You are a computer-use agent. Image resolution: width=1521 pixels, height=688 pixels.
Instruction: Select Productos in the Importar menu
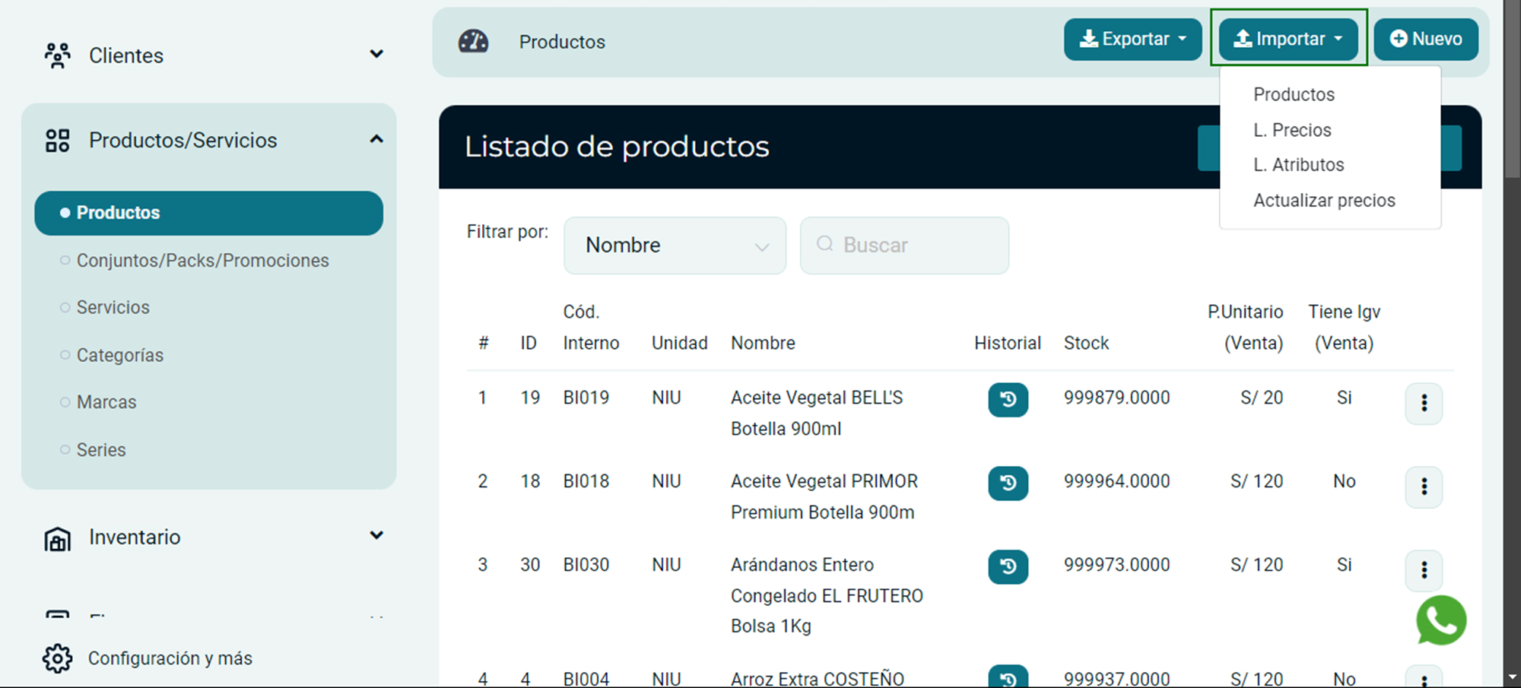(1294, 94)
